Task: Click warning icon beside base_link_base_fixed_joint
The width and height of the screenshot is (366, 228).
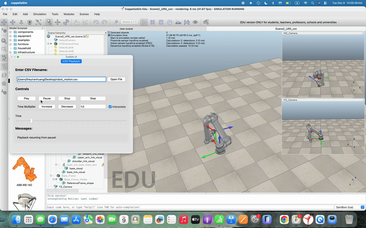Action: pyautogui.click(x=102, y=165)
